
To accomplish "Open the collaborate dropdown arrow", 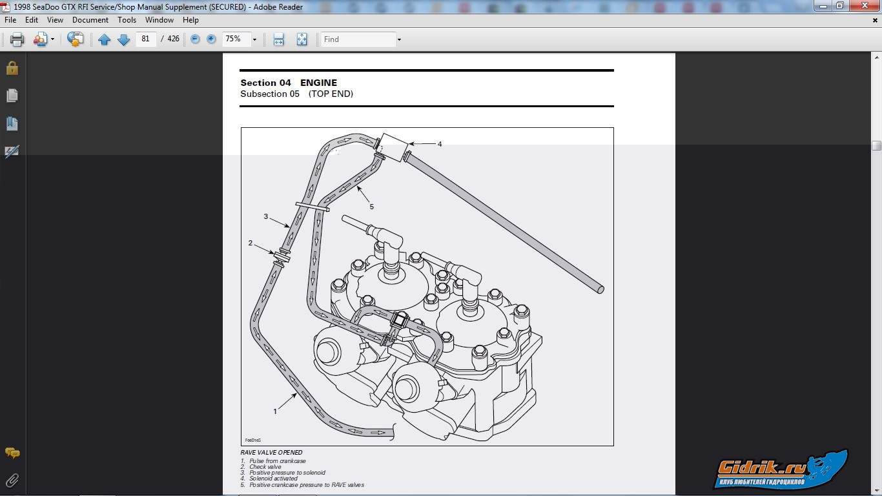I will [x=52, y=39].
